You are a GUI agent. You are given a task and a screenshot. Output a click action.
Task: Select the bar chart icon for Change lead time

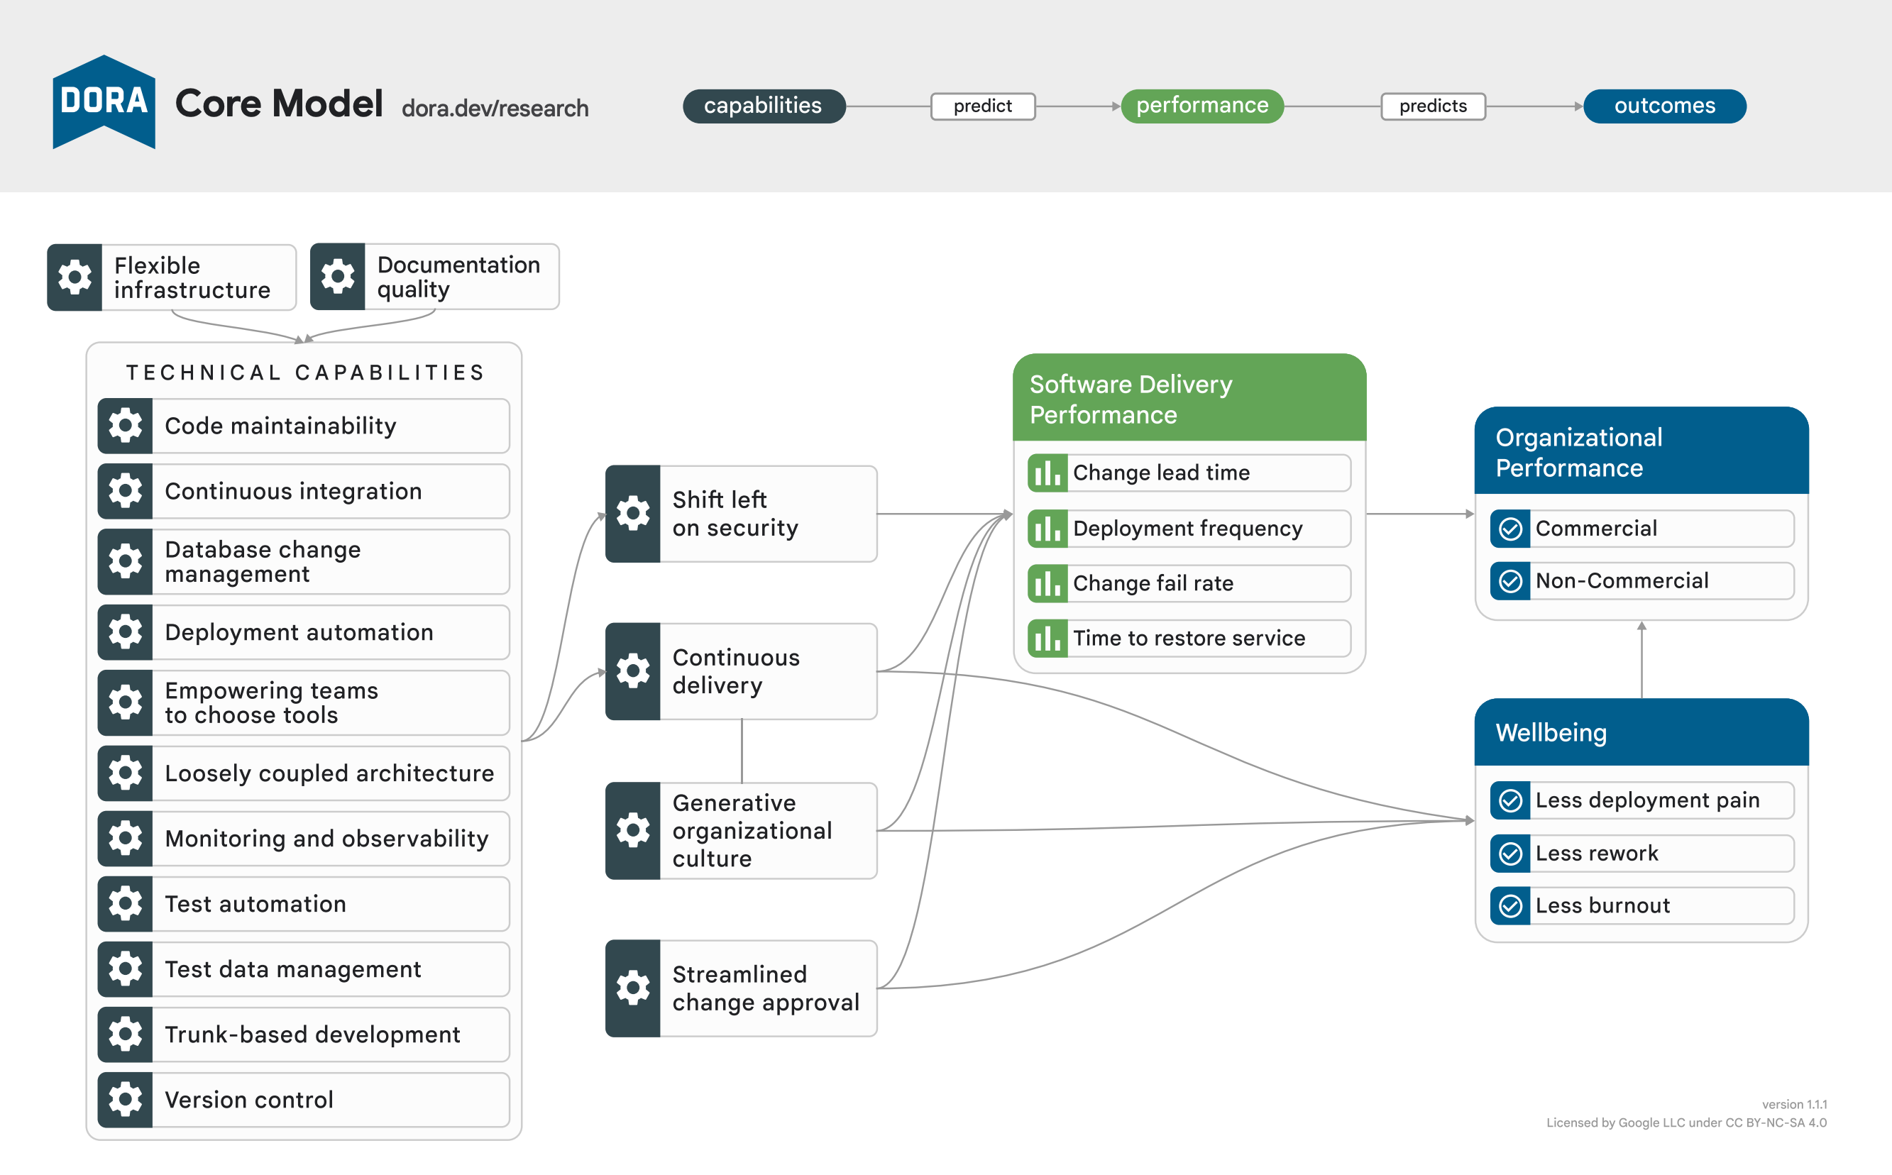click(1047, 473)
